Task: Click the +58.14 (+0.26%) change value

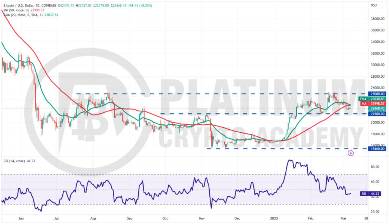Action: pos(140,5)
